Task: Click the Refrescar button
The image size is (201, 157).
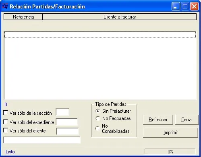Action: click(x=158, y=120)
